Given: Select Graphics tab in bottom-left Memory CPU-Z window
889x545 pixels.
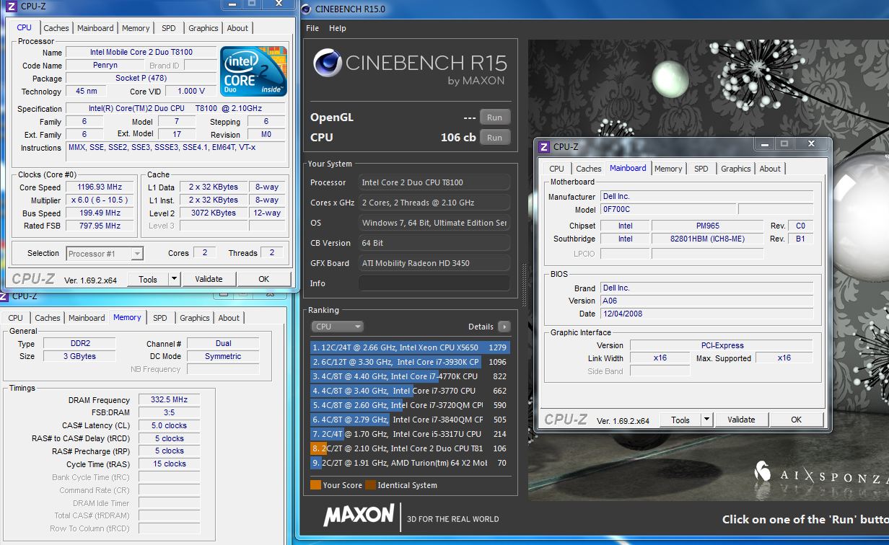Looking at the screenshot, I should (195, 318).
